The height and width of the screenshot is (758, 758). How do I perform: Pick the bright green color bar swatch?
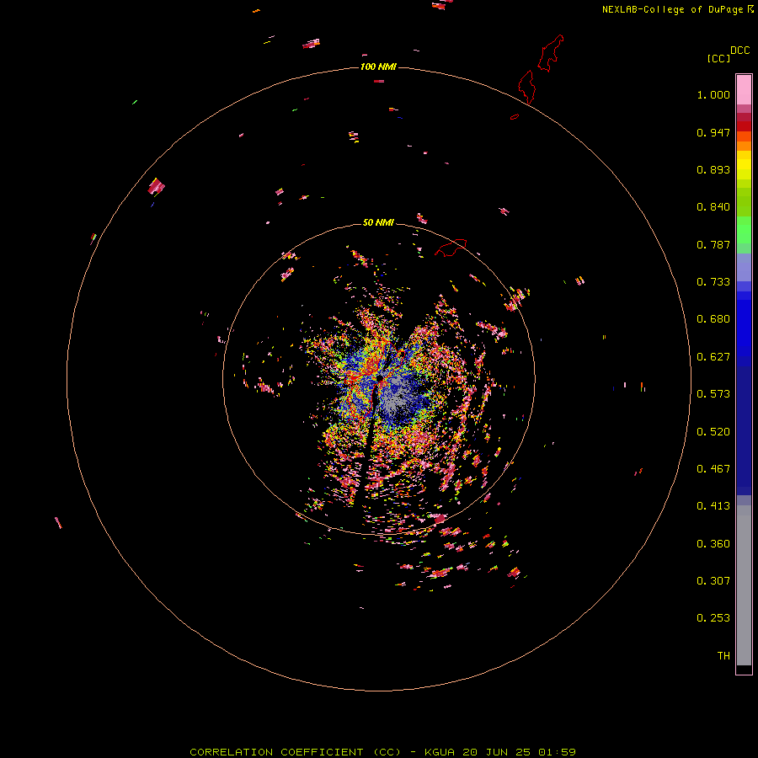(744, 230)
